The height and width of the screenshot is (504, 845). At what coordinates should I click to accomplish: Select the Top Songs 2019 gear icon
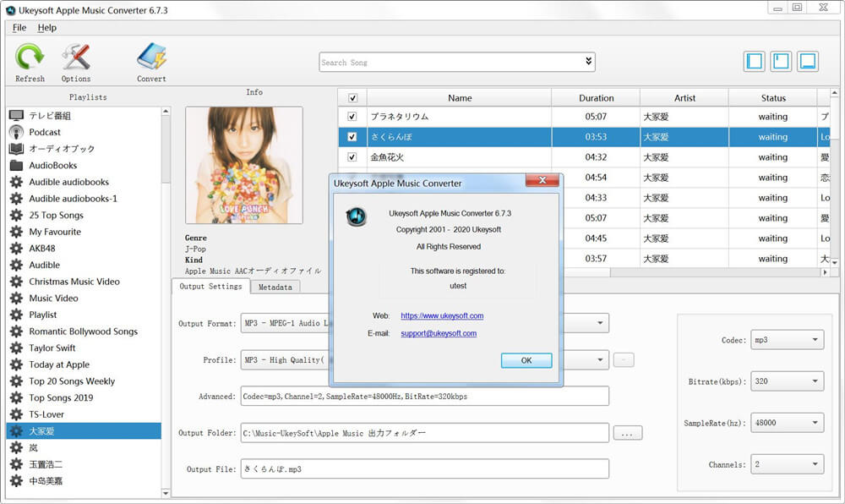pyautogui.click(x=17, y=397)
